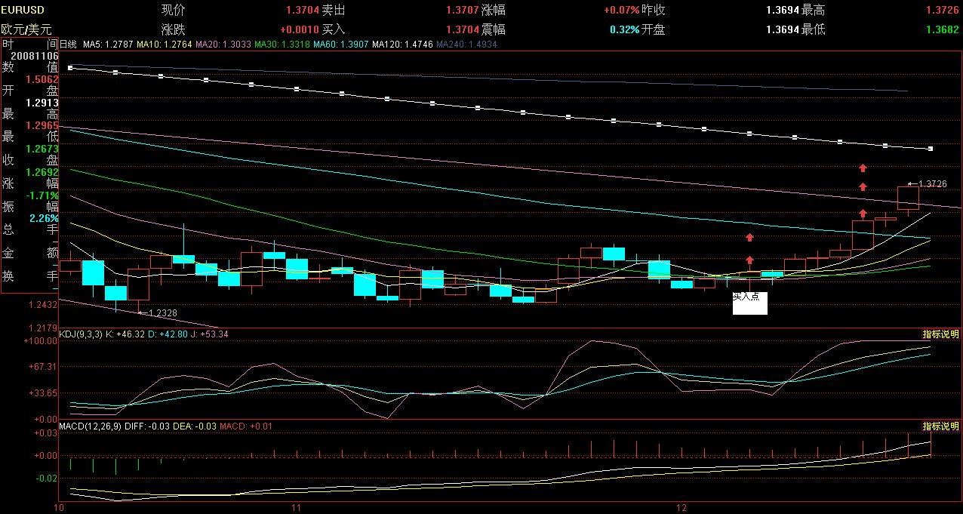Click the close price 1.2692 in info panel

42,172
